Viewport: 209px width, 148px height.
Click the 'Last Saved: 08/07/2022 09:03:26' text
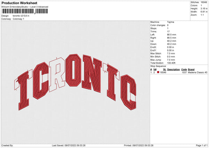(x=69, y=146)
